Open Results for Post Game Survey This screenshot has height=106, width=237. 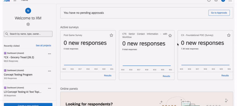pyautogui.click(x=108, y=76)
